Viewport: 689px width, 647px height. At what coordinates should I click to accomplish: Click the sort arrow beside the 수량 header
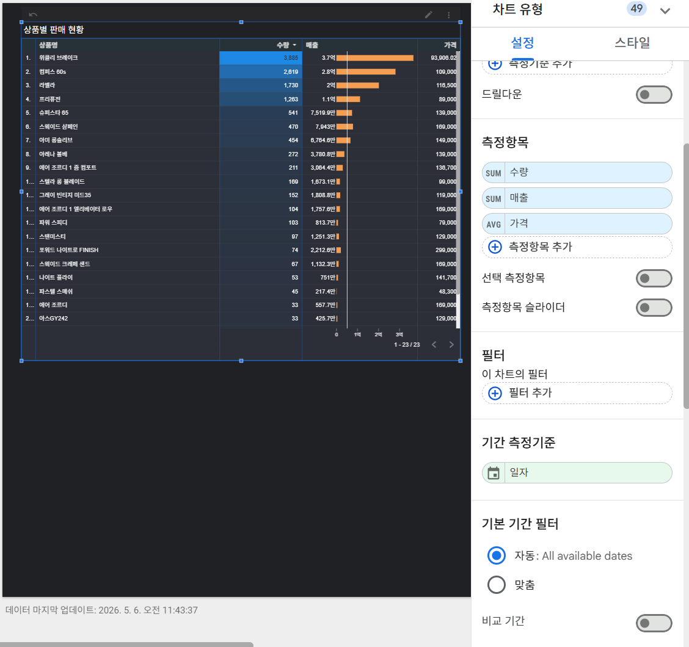click(294, 45)
